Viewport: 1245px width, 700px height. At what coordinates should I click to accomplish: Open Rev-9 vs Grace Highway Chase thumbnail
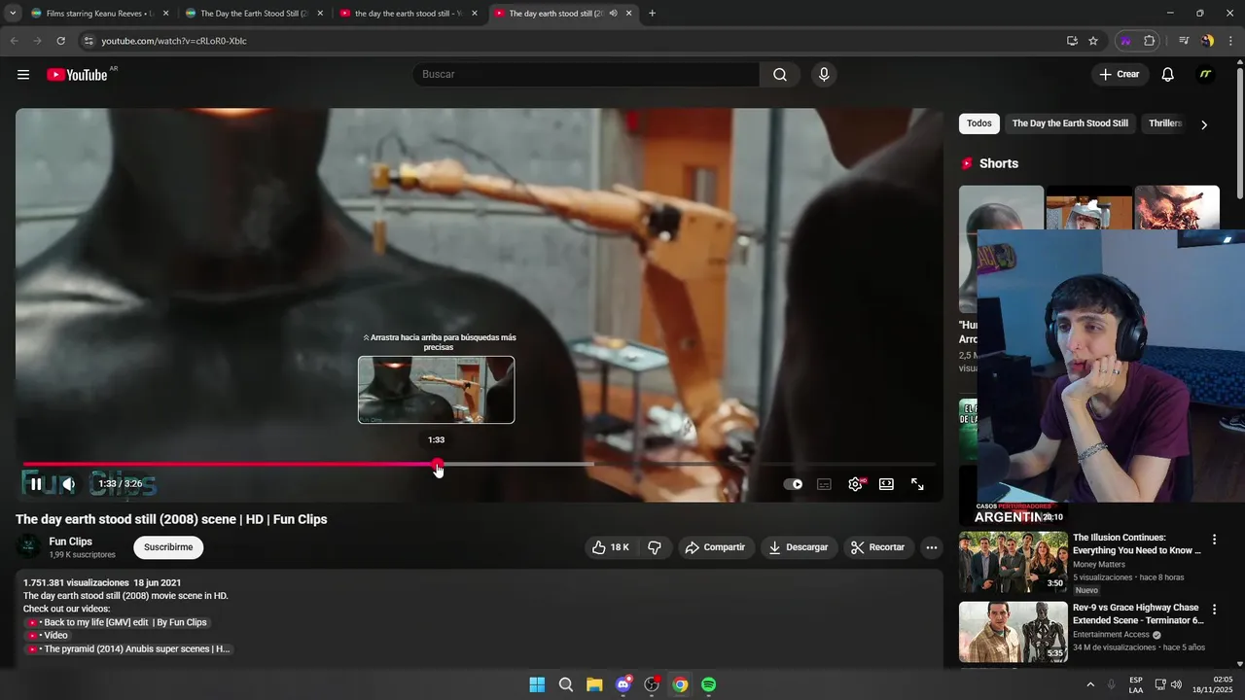(x=1013, y=632)
